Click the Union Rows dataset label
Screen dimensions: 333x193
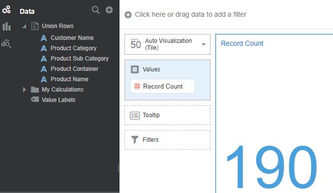click(58, 26)
